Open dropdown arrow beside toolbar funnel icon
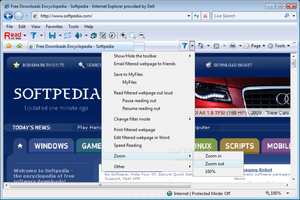Screen dimensions: 300x200 click(41, 35)
